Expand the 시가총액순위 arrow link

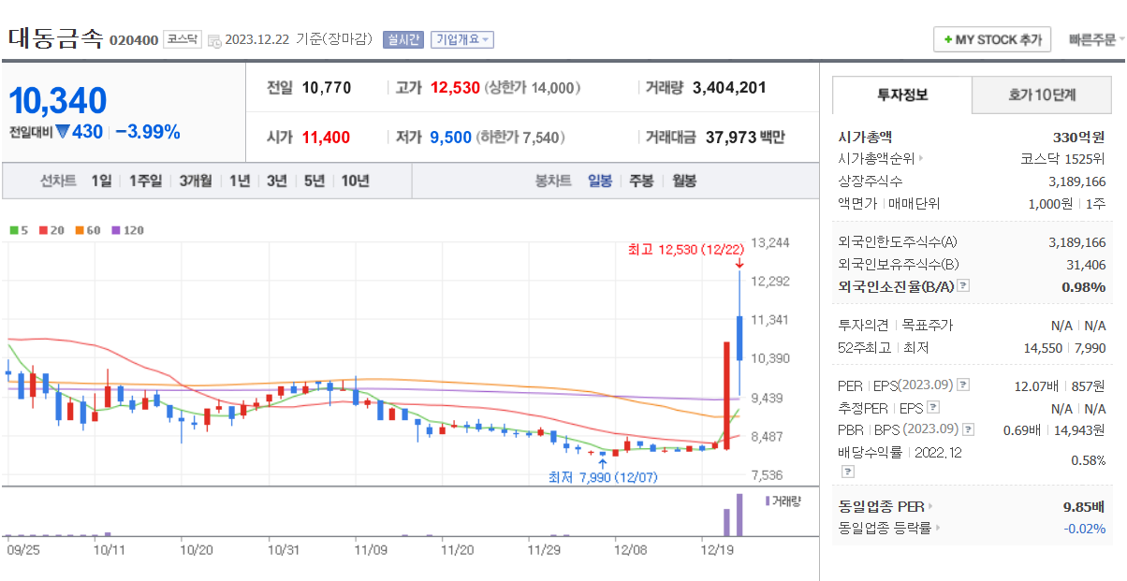(x=920, y=159)
